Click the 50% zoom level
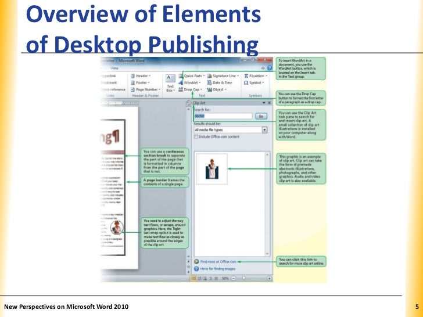 [225, 278]
